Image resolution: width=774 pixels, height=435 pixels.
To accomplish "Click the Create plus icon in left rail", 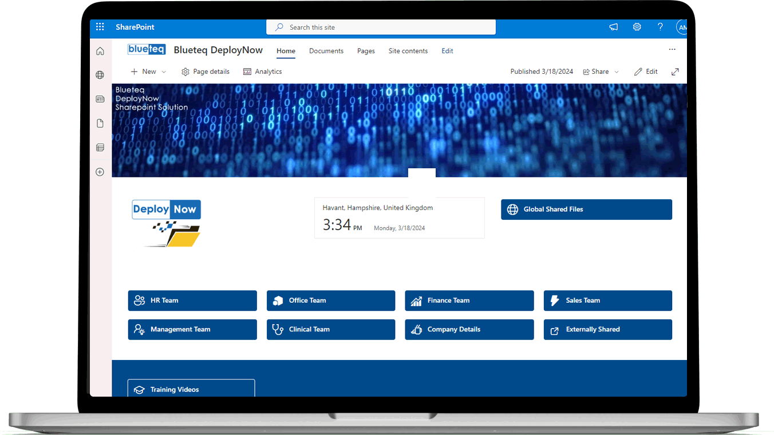I will pos(100,172).
